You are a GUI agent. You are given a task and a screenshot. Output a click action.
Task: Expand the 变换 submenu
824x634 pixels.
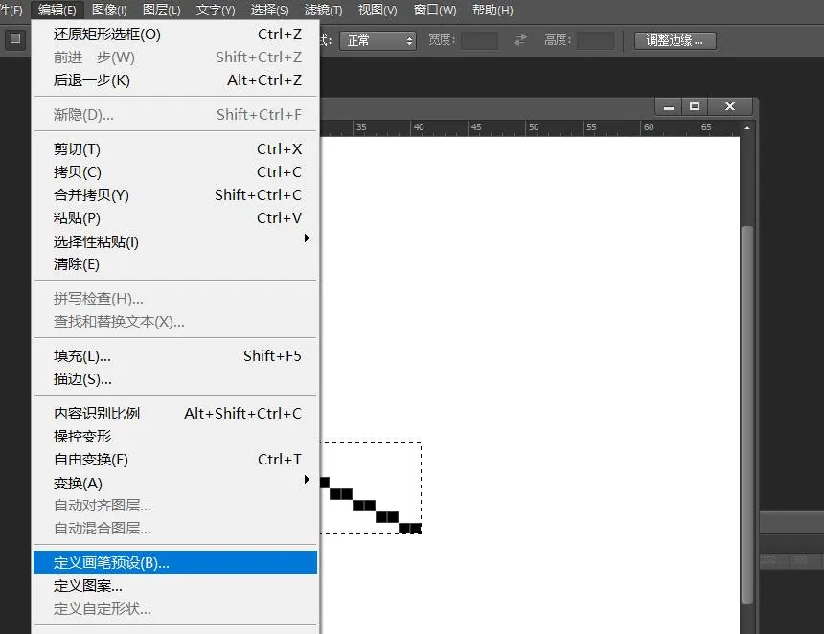(175, 483)
